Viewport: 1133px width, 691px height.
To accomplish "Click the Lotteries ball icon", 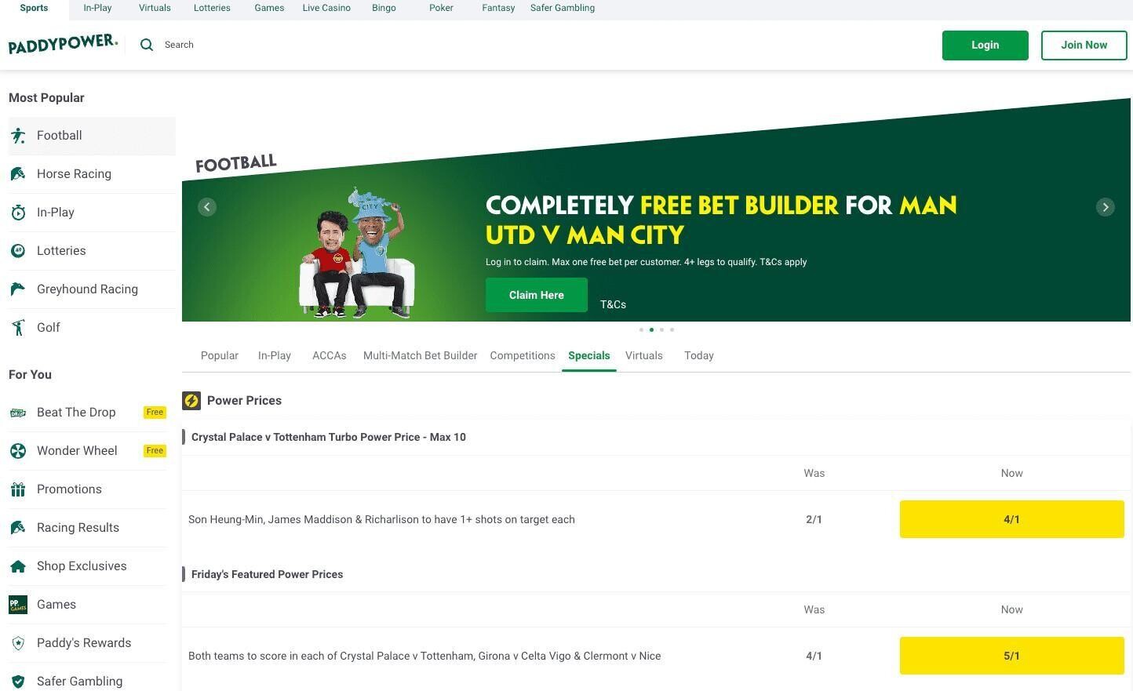I will click(18, 251).
